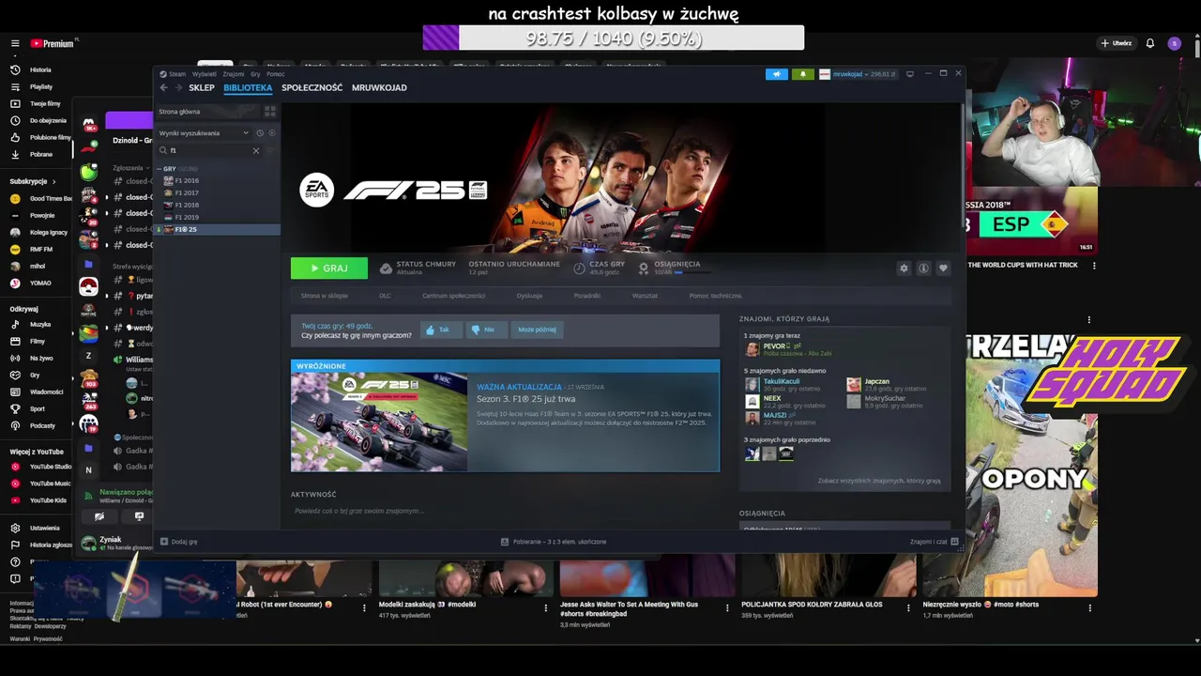Open options for Modelki zaskakują short
Screen dimensions: 1201x676
[x=545, y=607]
